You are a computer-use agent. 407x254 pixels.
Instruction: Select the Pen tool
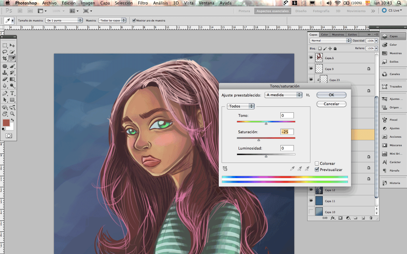coord(5,93)
